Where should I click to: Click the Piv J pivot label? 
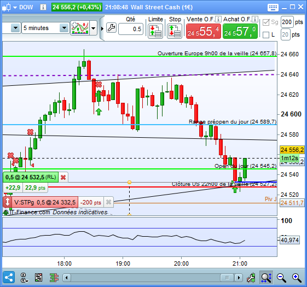(x=270, y=199)
